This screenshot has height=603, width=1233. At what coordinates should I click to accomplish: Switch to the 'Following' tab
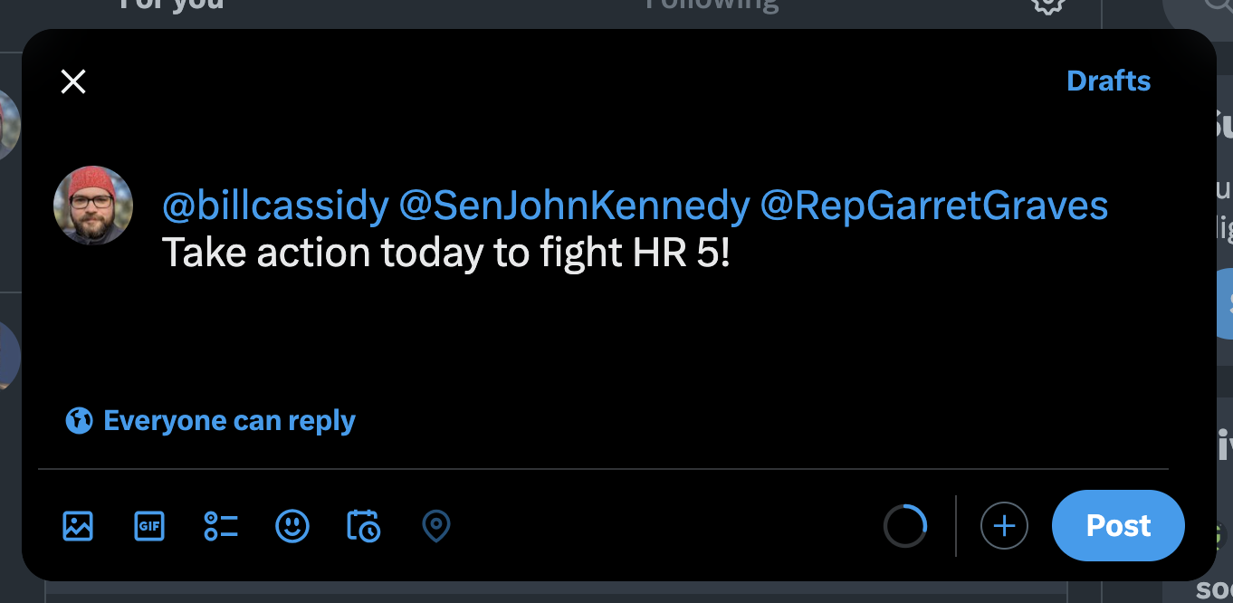[x=712, y=5]
